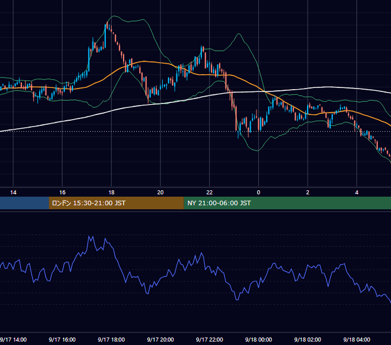Click the 14 hour label on the time axis
This screenshot has height=345, width=391.
pyautogui.click(x=13, y=193)
